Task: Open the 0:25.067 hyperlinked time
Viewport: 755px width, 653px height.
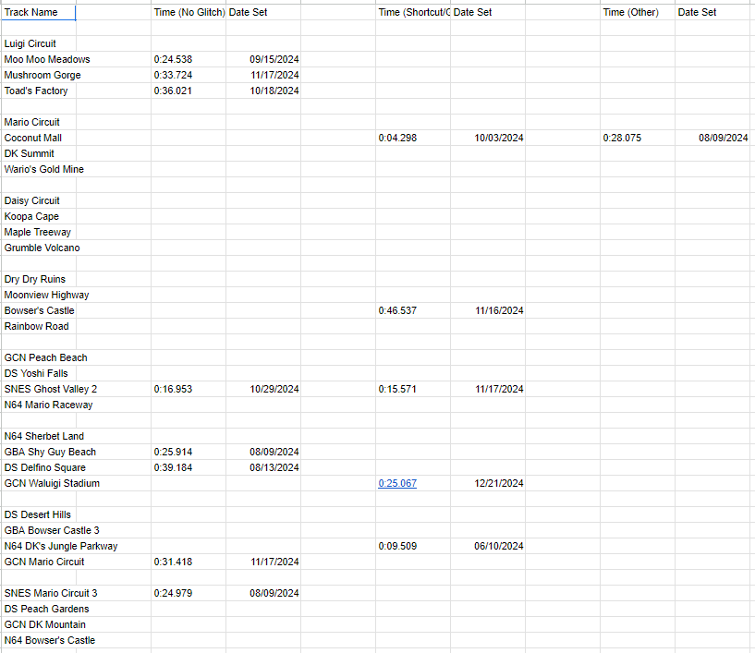Action: (397, 483)
